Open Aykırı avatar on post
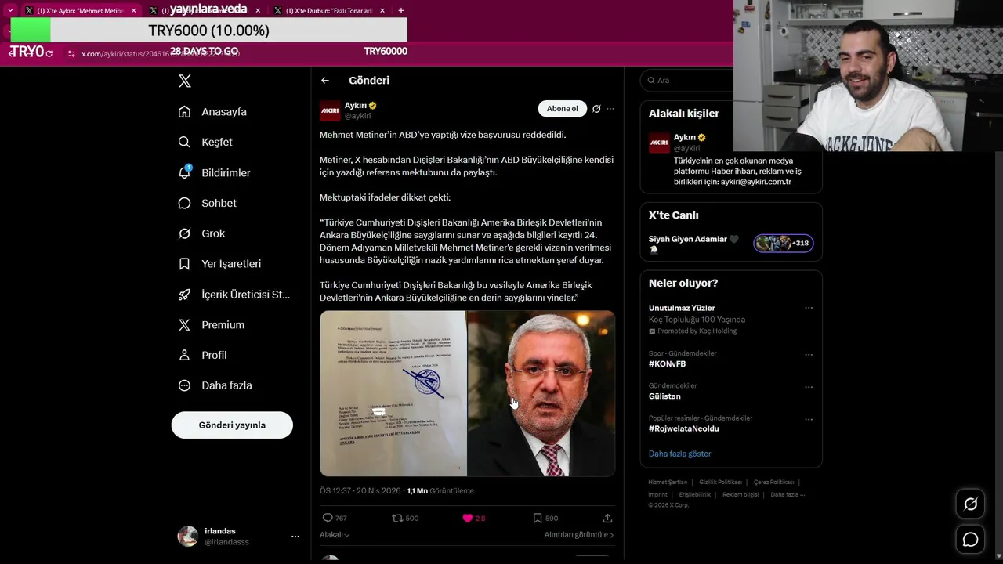Image resolution: width=1003 pixels, height=564 pixels. [330, 110]
